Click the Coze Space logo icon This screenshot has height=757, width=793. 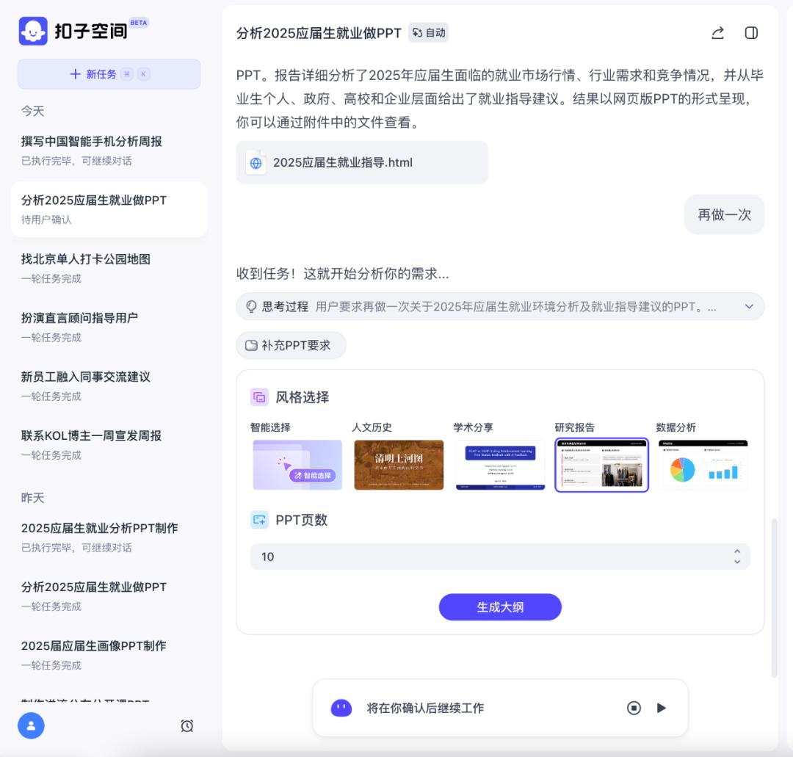(x=33, y=31)
